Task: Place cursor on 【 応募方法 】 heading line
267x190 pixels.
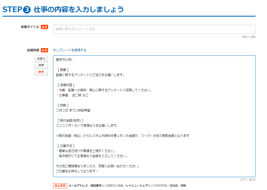Action: [65, 146]
